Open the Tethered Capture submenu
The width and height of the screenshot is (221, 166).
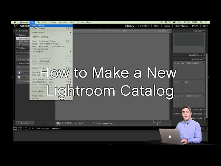coord(51,49)
